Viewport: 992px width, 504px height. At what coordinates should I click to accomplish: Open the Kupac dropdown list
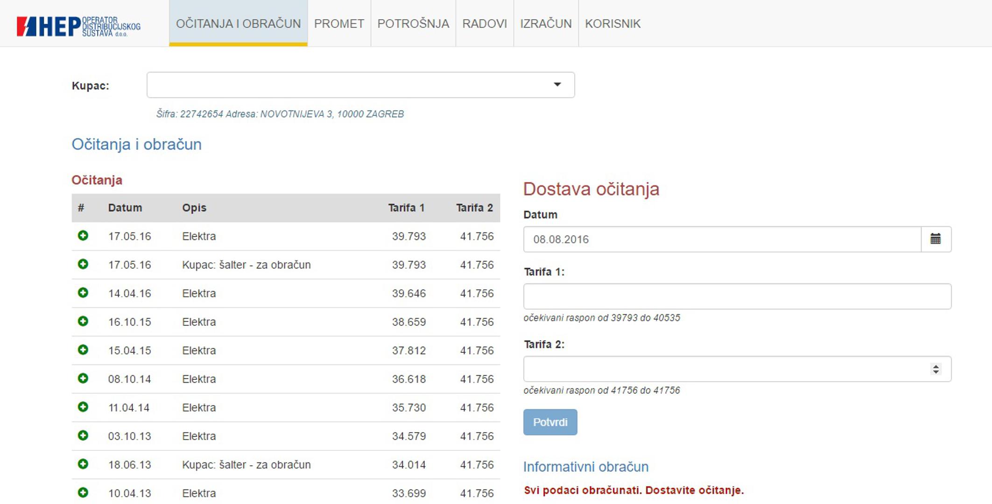click(360, 85)
